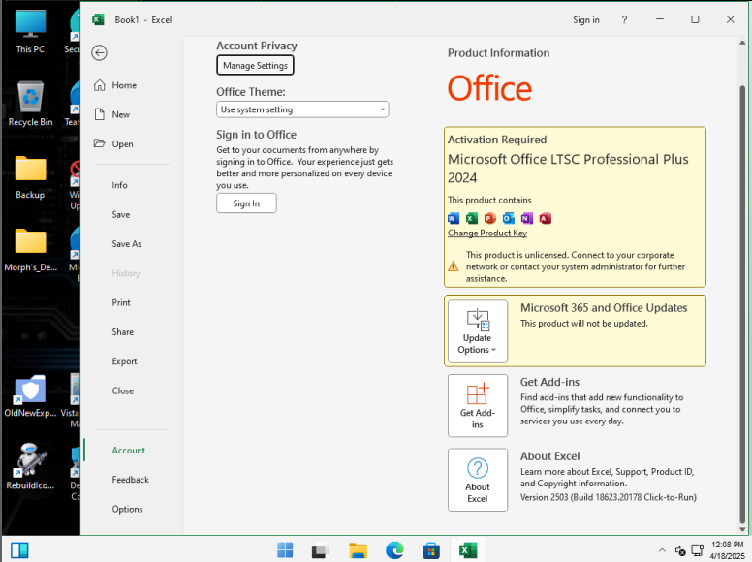Click the unlicensed warning triangle icon
Image resolution: width=752 pixels, height=562 pixels.
(x=454, y=266)
